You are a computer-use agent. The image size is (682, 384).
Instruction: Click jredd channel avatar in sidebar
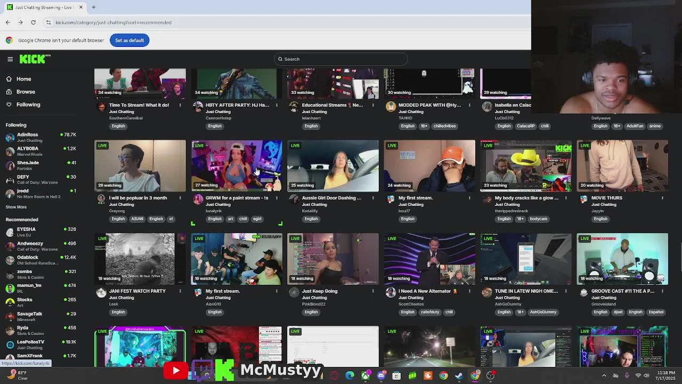(10, 193)
